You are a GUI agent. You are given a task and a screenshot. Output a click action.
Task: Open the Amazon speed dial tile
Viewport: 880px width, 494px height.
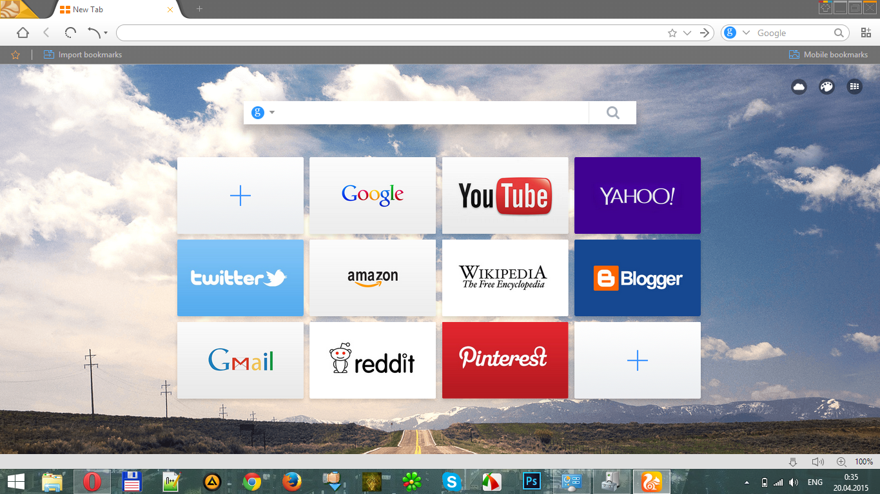click(373, 278)
